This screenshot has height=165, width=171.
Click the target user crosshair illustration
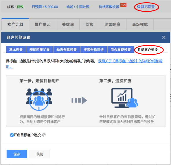pyautogui.click(x=39, y=99)
